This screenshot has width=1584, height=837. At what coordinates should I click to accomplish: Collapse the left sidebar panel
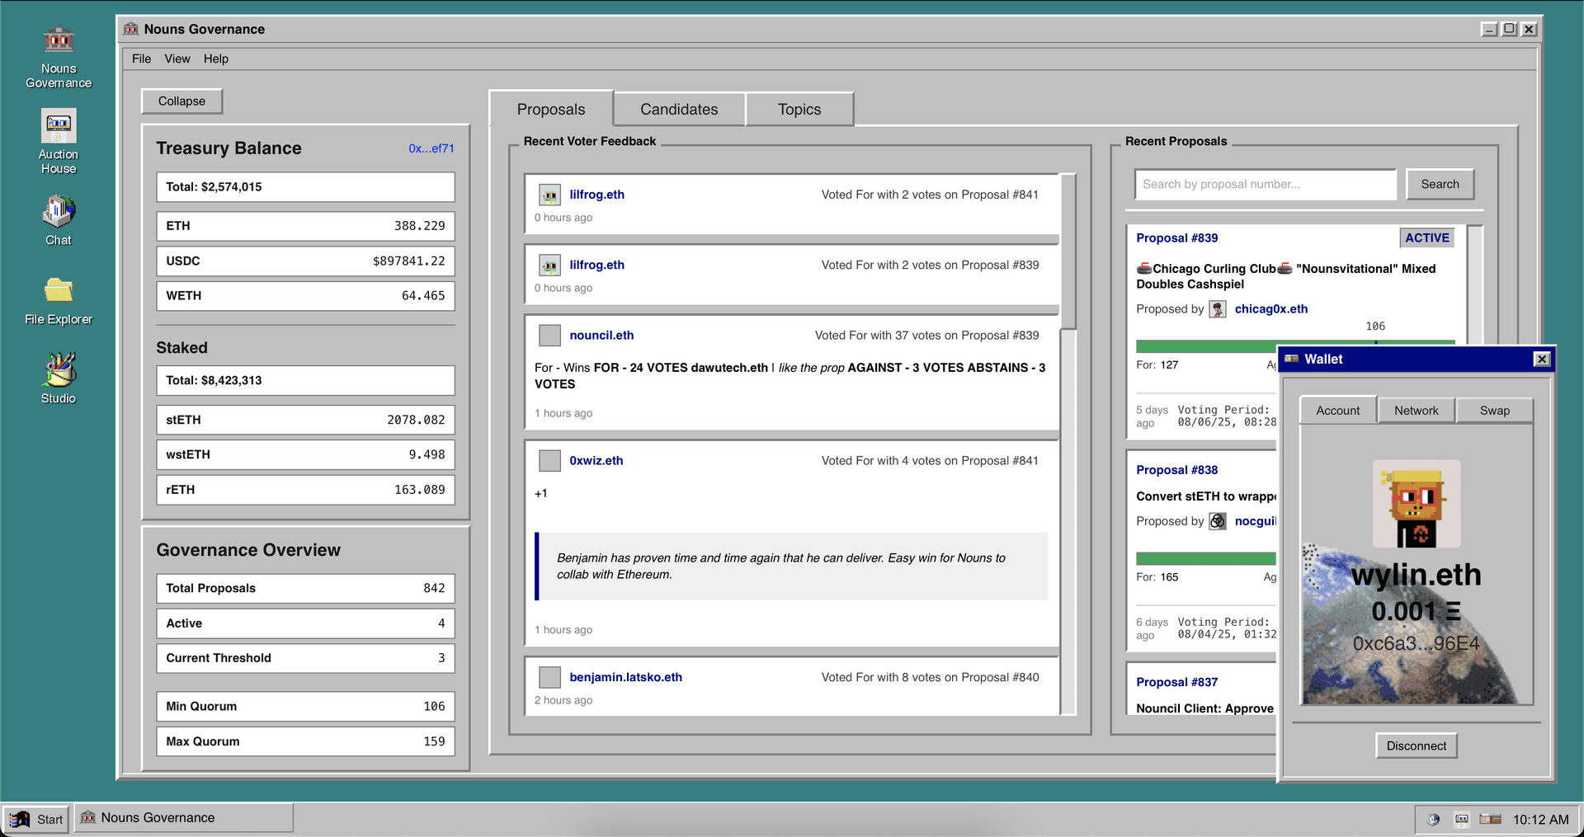pos(181,101)
